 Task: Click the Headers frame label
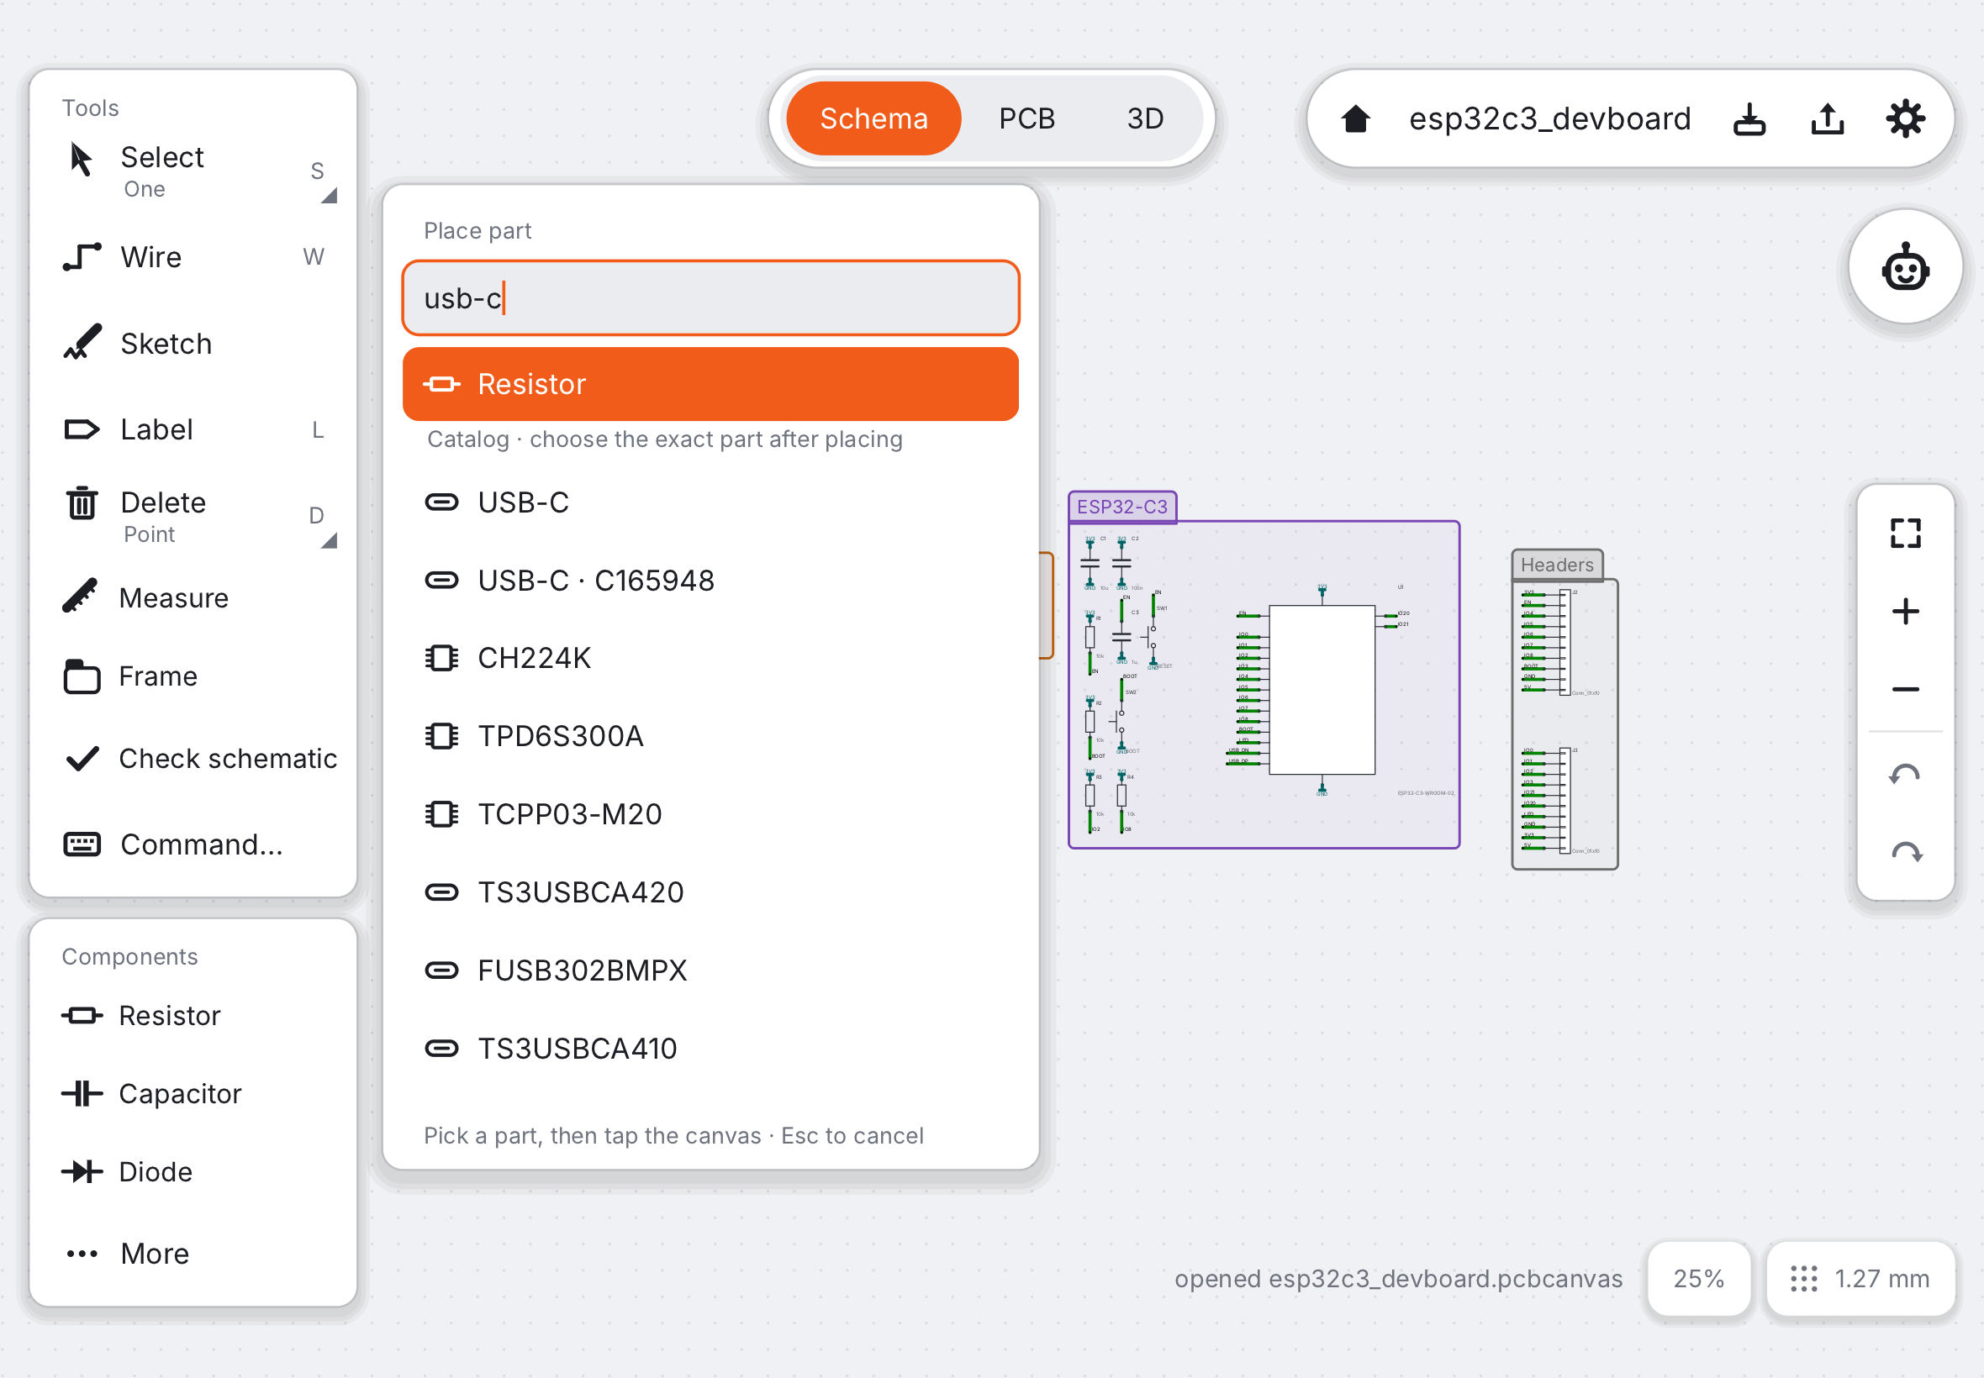coord(1557,565)
